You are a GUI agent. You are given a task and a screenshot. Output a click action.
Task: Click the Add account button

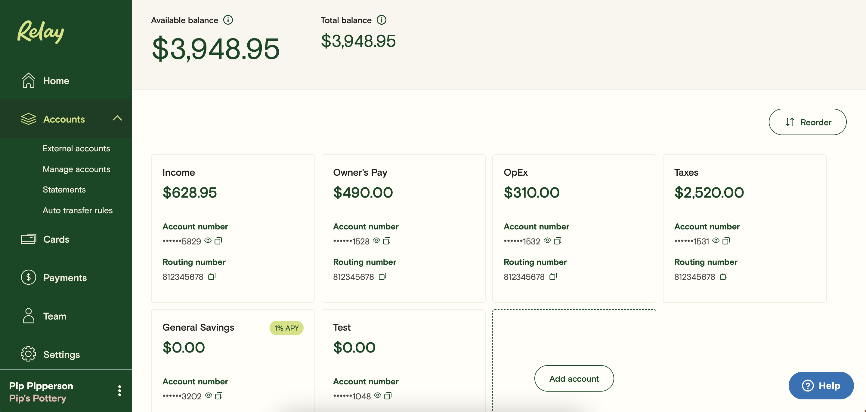574,378
